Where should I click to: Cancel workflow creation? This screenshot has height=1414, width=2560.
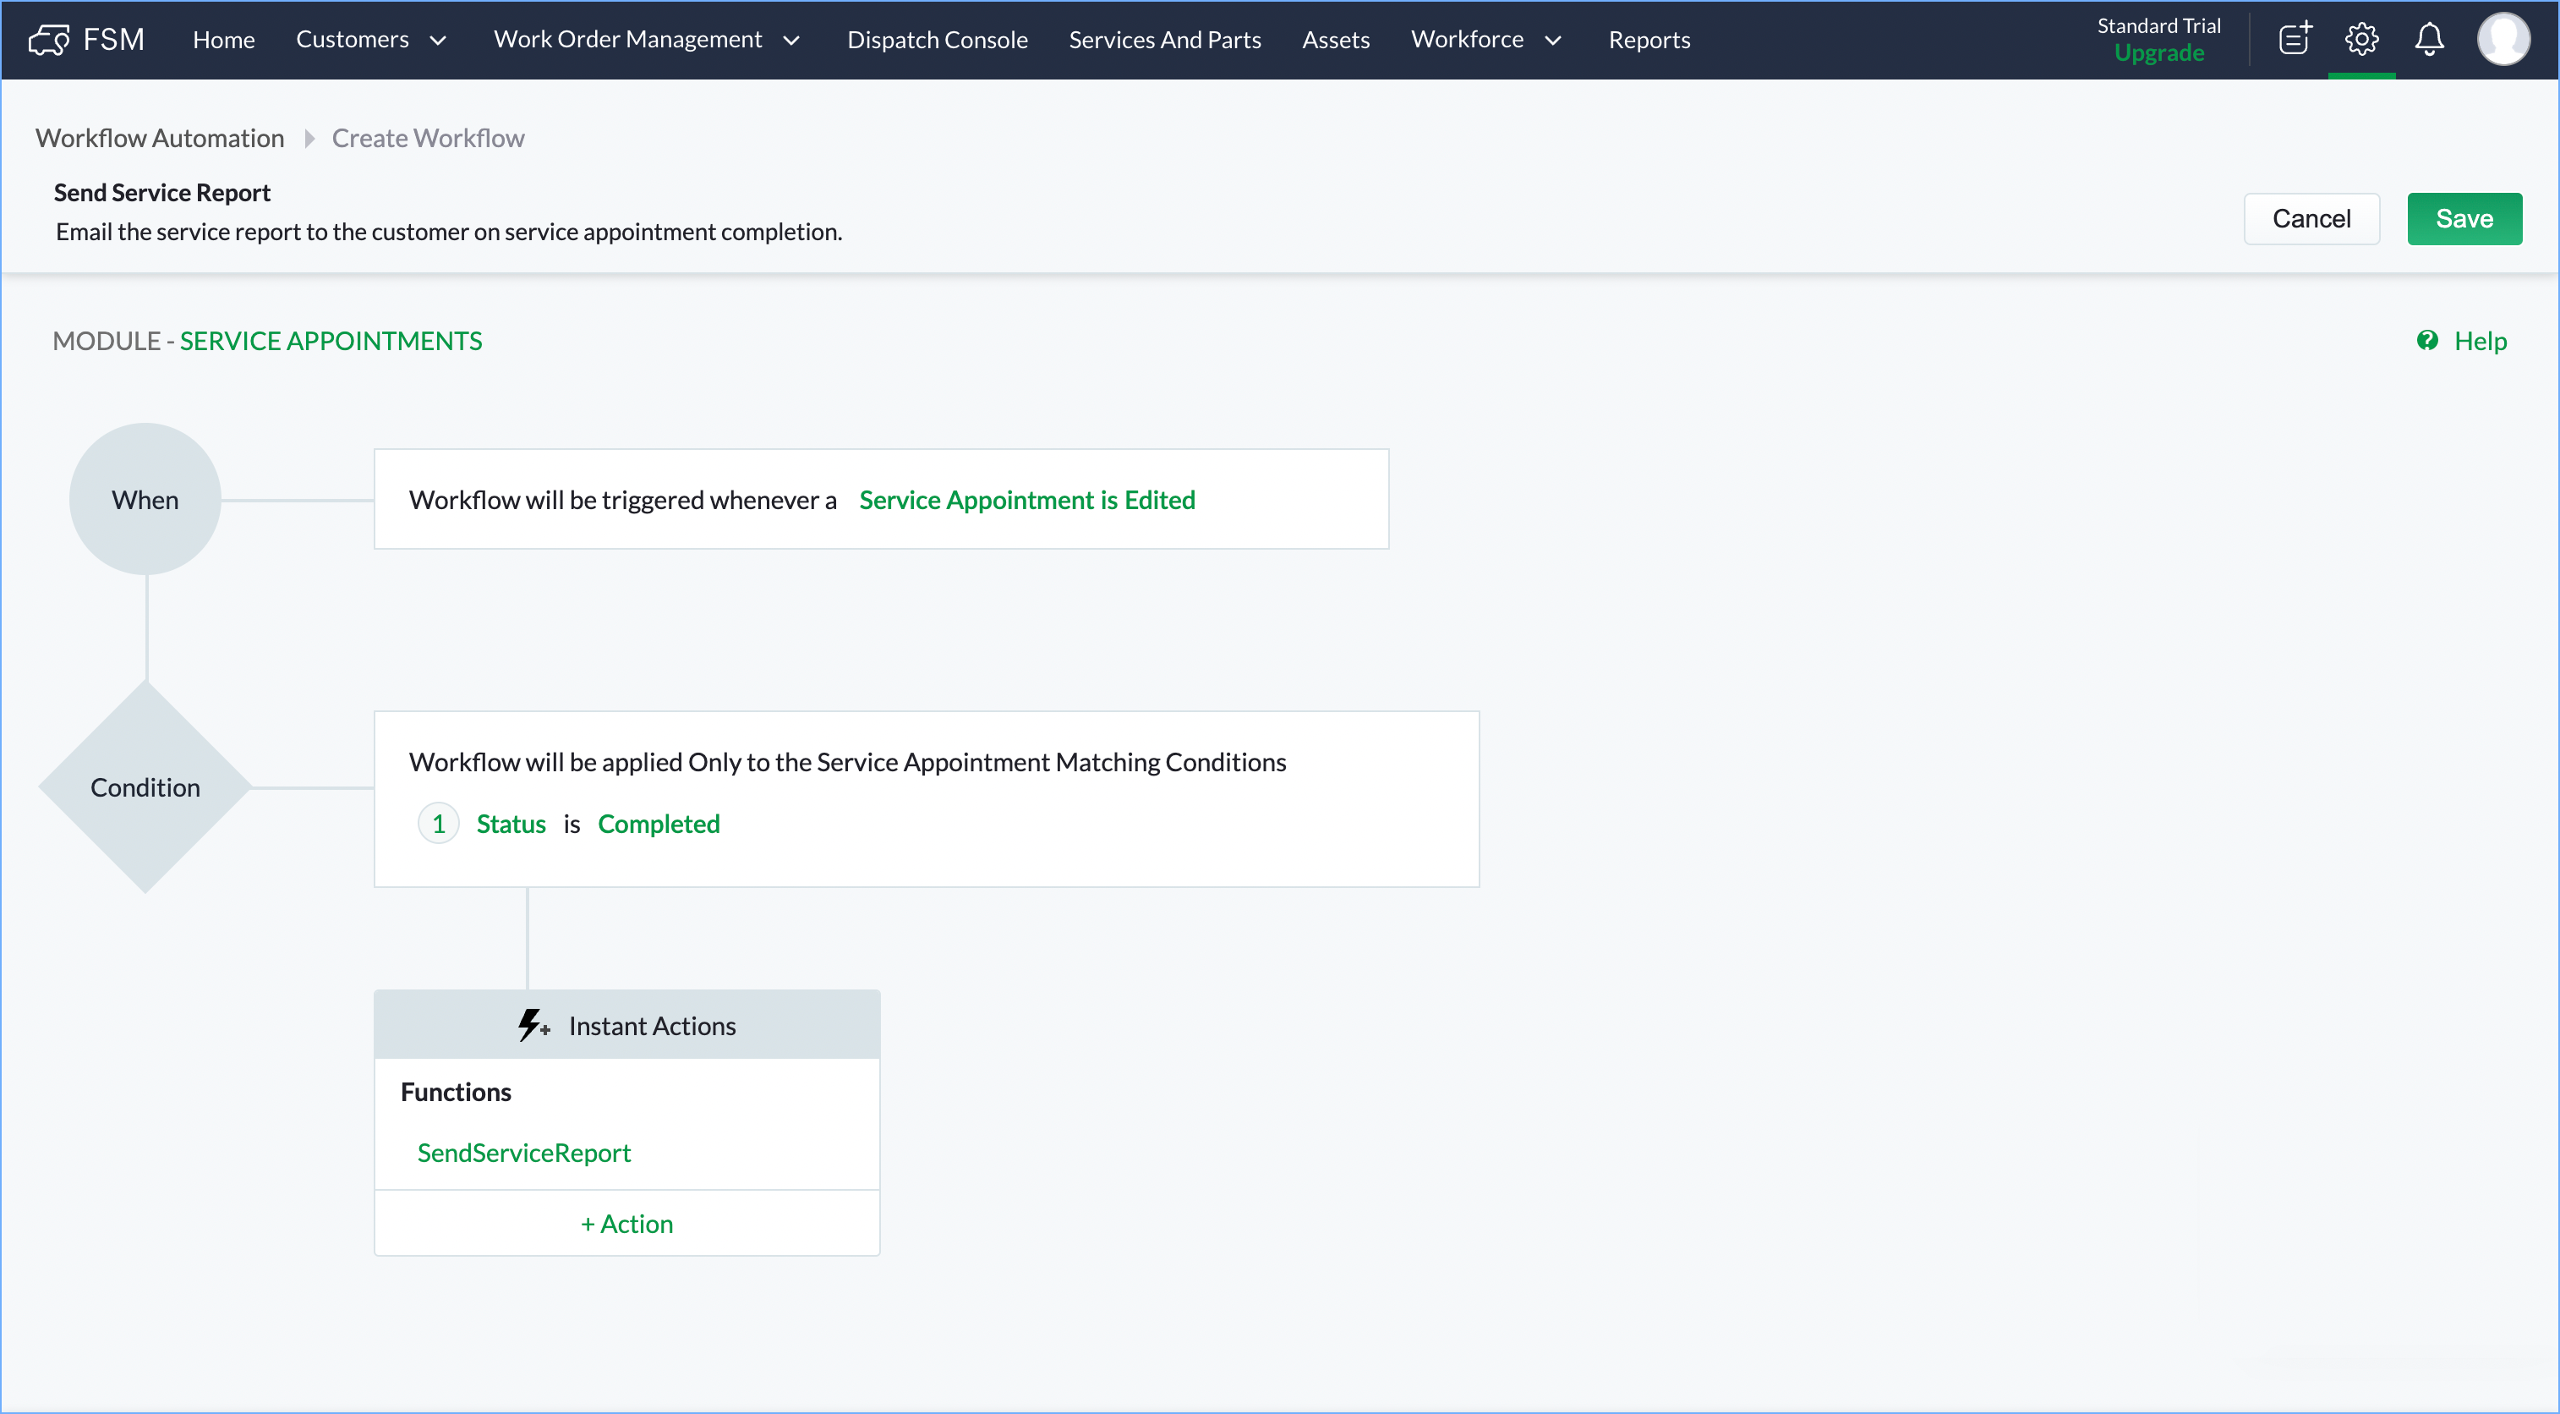[2311, 219]
